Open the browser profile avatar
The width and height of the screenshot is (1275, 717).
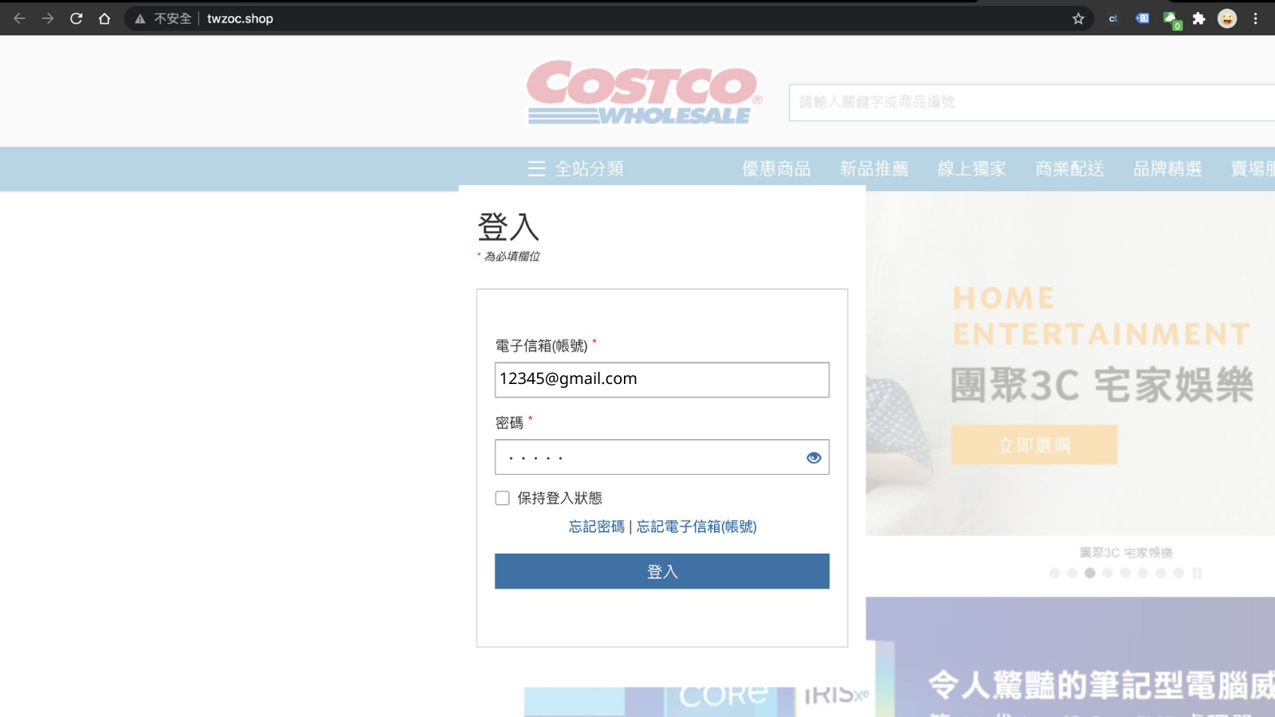[x=1227, y=18]
